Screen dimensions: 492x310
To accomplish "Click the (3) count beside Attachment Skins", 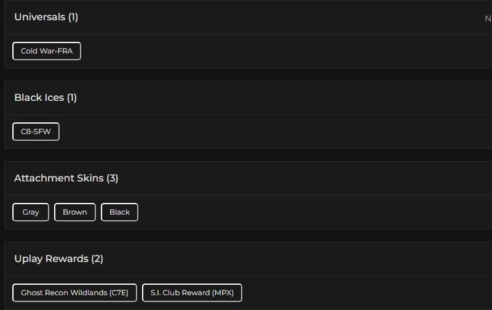I will point(112,178).
